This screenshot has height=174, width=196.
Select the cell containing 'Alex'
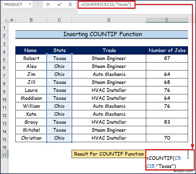tap(31, 66)
